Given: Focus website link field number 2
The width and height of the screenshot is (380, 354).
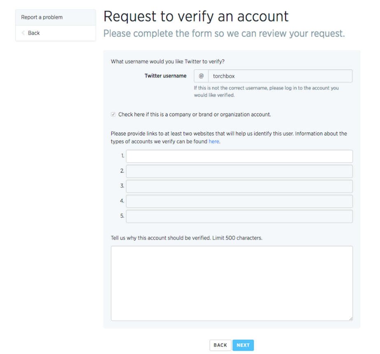Looking at the screenshot, I should [239, 171].
